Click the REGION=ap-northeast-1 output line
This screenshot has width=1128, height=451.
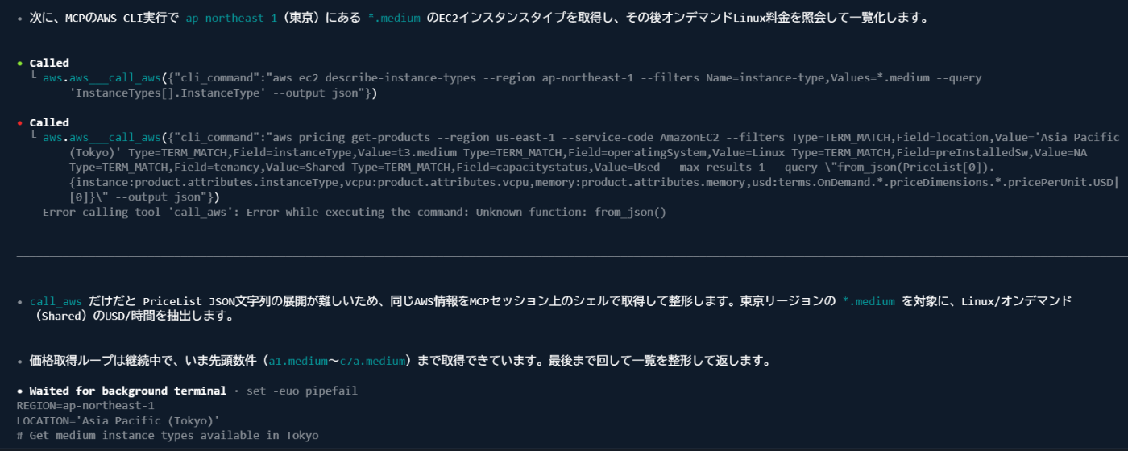click(85, 405)
